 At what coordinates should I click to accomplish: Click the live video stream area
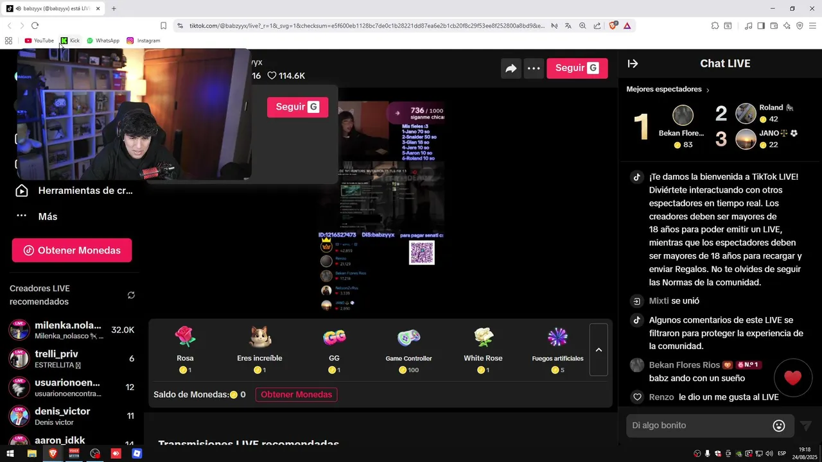point(381,205)
